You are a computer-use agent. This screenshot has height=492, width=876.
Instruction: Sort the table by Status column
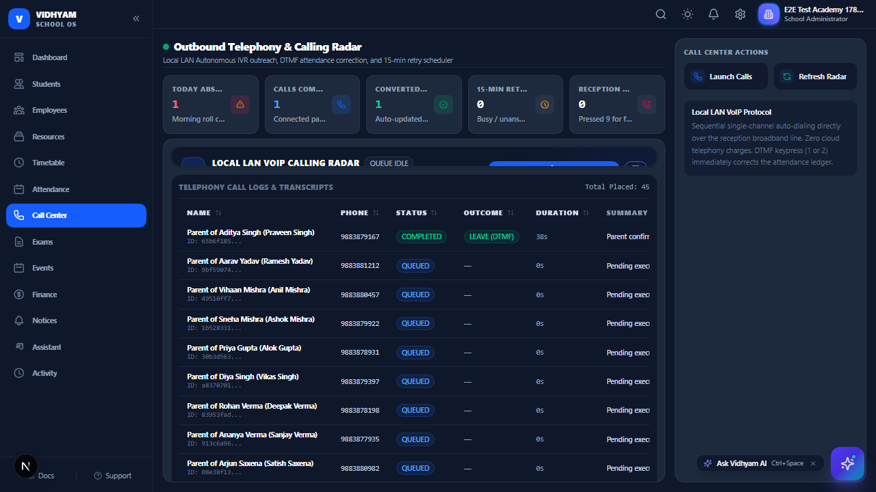[416, 213]
